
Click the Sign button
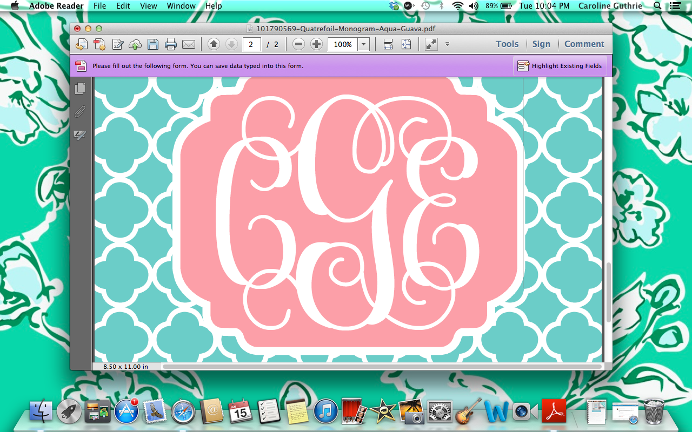point(542,44)
